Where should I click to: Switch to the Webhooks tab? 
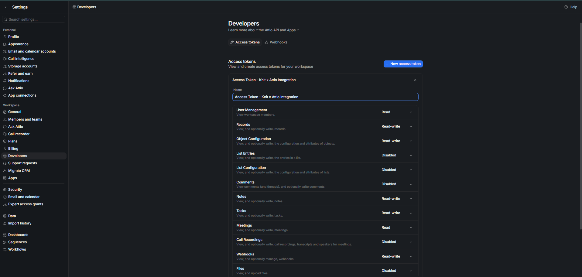(276, 42)
